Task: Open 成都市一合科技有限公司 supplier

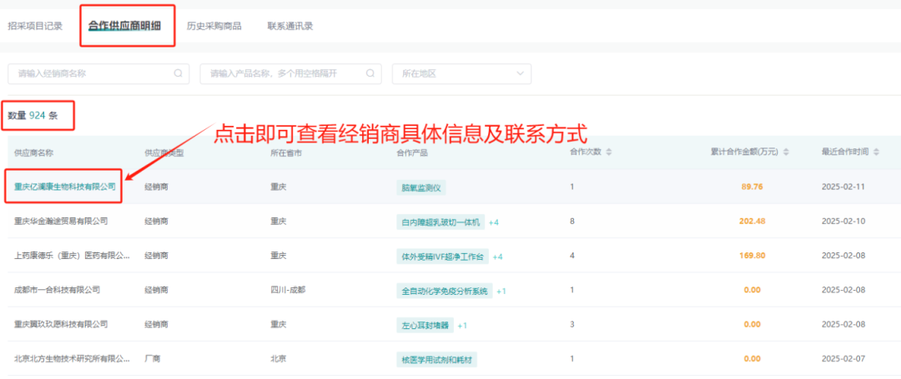Action: 57,290
